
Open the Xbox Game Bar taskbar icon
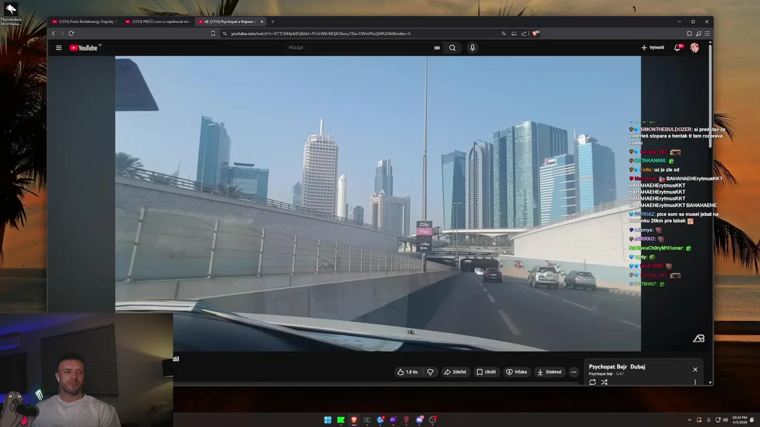coord(367,420)
